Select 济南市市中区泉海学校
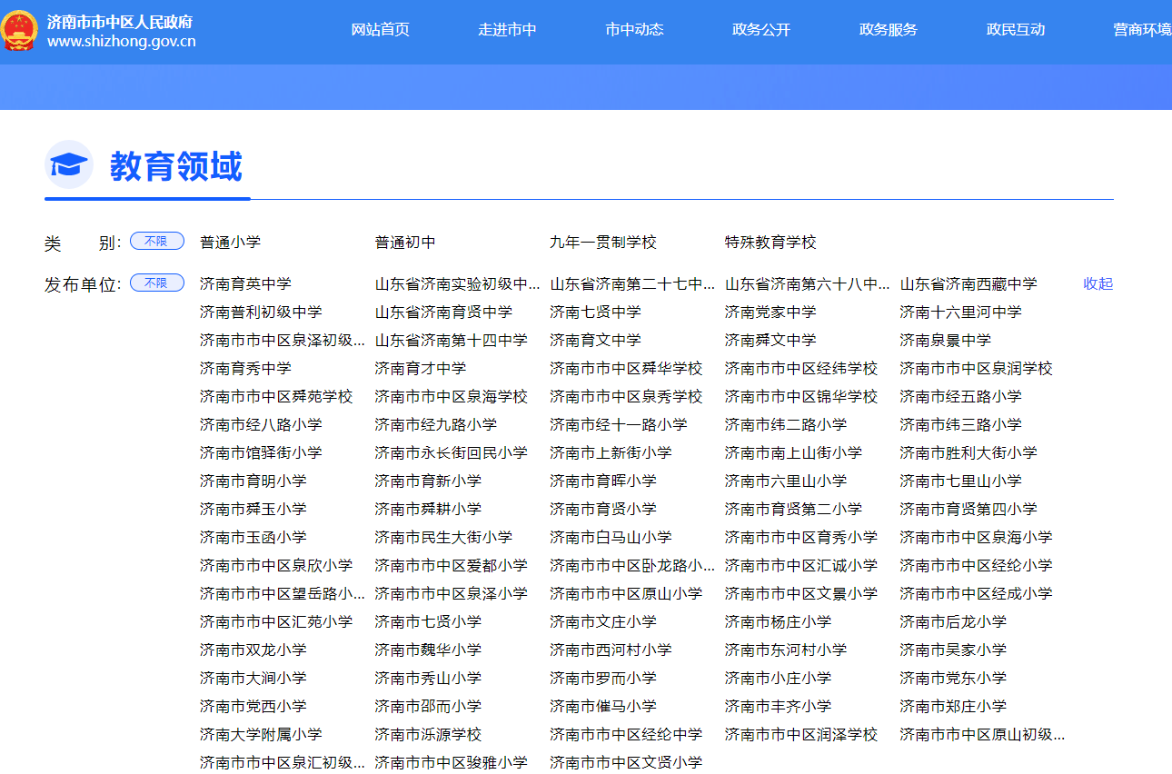Screen dimensions: 1172x774 pyautogui.click(x=452, y=396)
